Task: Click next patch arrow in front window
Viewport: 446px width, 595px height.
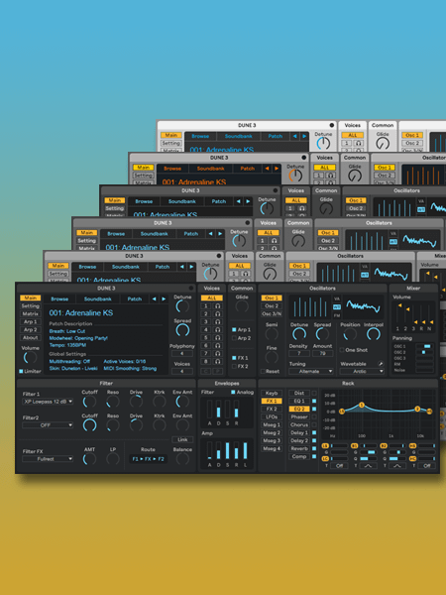Action: (x=164, y=299)
